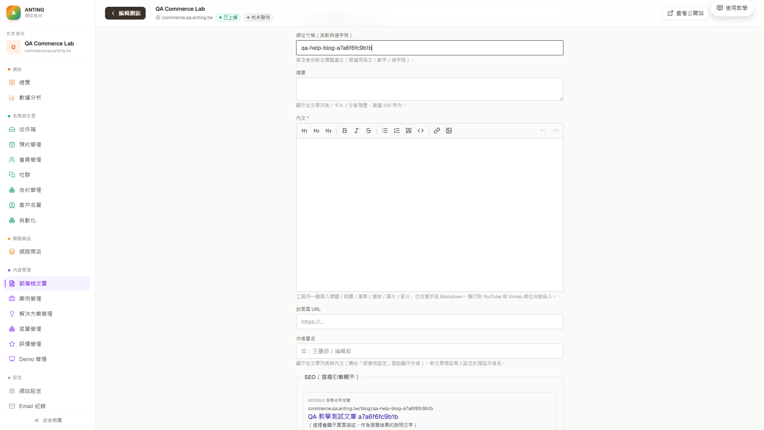Open 評價管理 reviews section
This screenshot has height=430, width=764.
click(48, 344)
